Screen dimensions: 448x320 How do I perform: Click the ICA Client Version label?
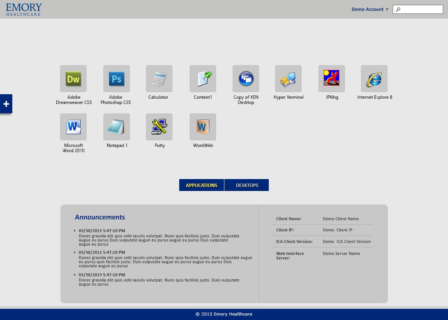294,241
